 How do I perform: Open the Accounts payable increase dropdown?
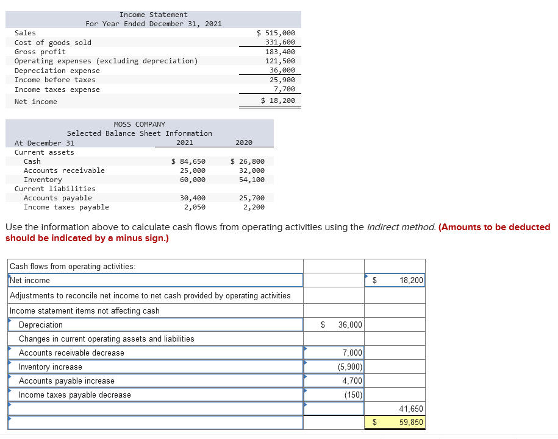pos(156,381)
